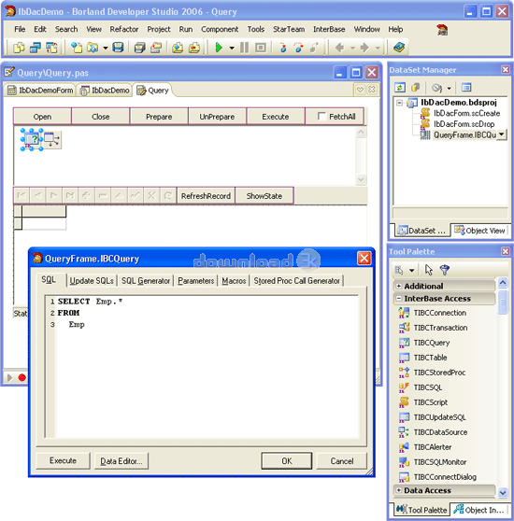Choose TIBCScript in Tool Palette

(x=430, y=402)
